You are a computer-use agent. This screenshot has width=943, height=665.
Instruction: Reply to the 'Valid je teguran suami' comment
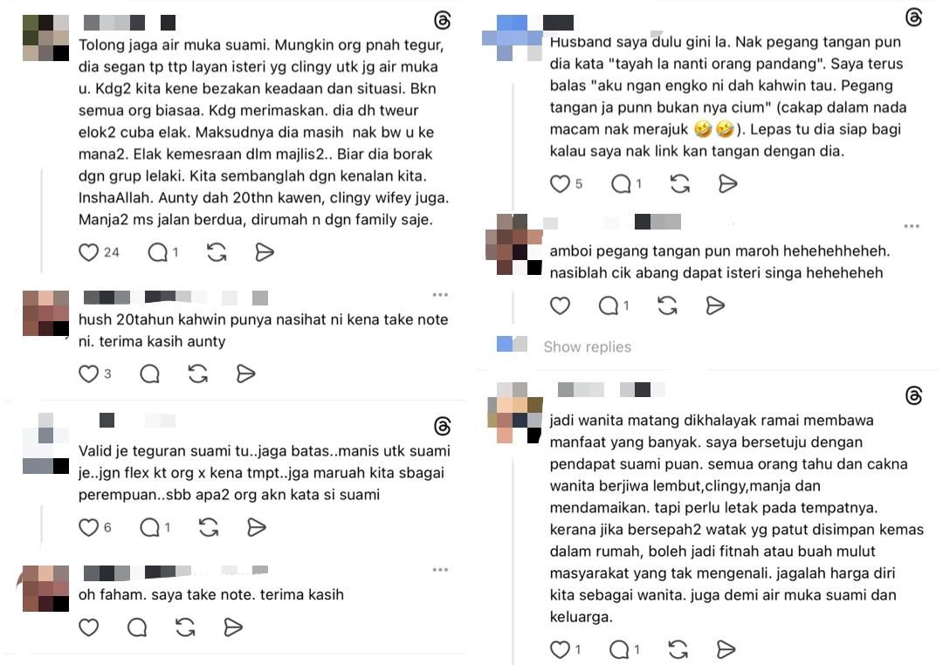[149, 527]
